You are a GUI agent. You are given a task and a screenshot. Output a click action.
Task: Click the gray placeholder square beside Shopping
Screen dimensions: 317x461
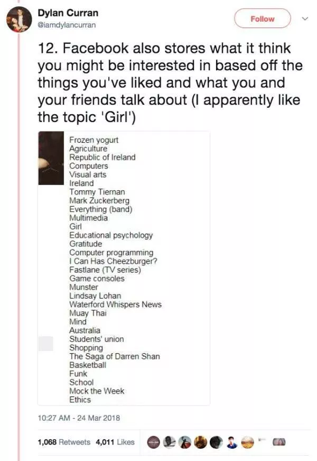click(x=46, y=344)
